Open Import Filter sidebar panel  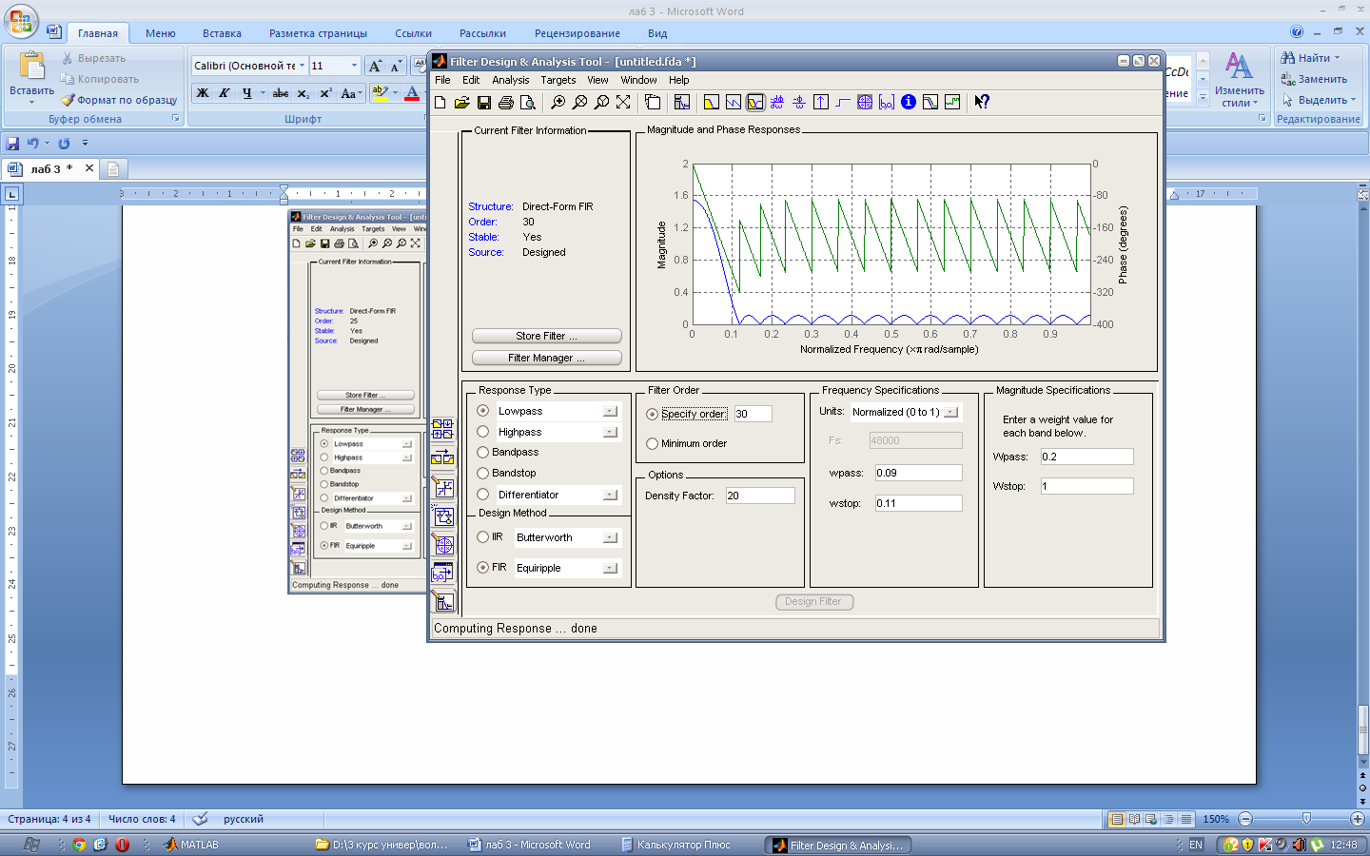pyautogui.click(x=443, y=574)
